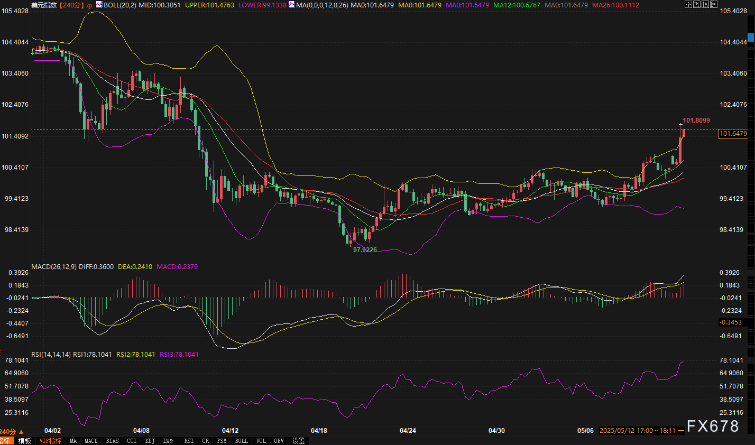This screenshot has height=445, width=755.
Task: Click the MACD(26,12,9) panel label
Action: coord(53,267)
